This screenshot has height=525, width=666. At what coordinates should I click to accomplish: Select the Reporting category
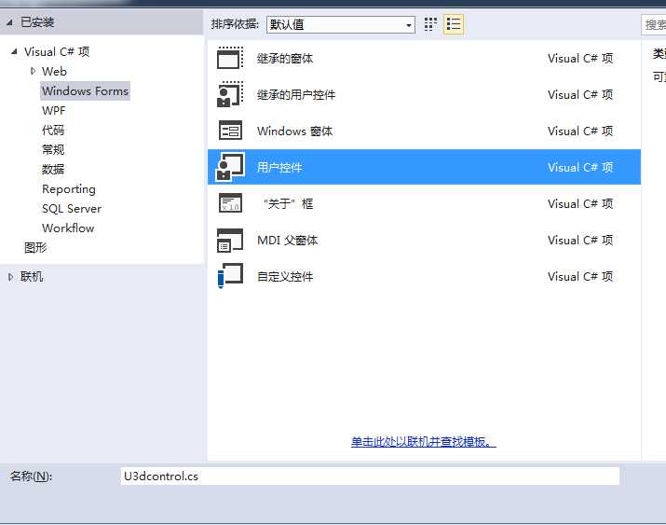68,188
